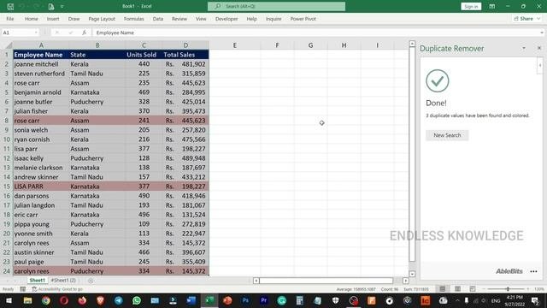Switch to Sheet1 tab
The image size is (547, 308).
tap(37, 281)
